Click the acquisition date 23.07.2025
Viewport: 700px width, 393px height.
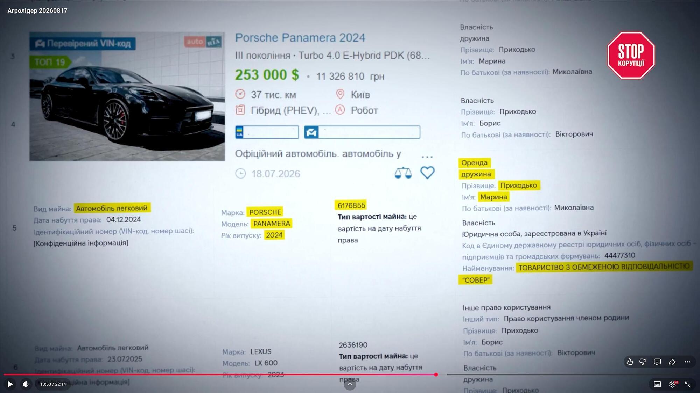125,359
